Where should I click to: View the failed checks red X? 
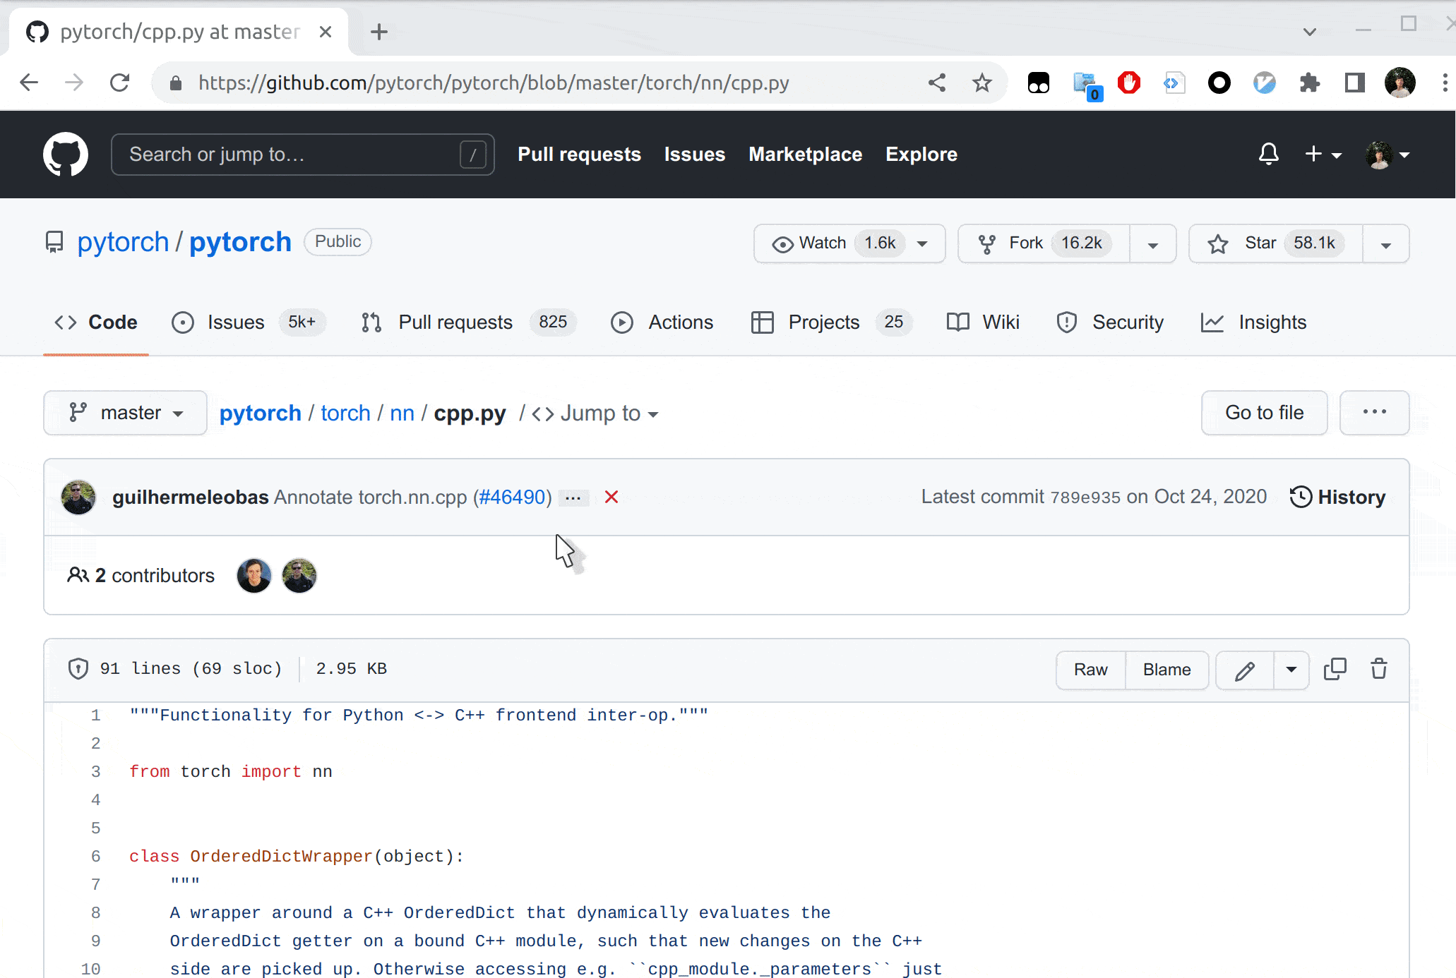611,497
